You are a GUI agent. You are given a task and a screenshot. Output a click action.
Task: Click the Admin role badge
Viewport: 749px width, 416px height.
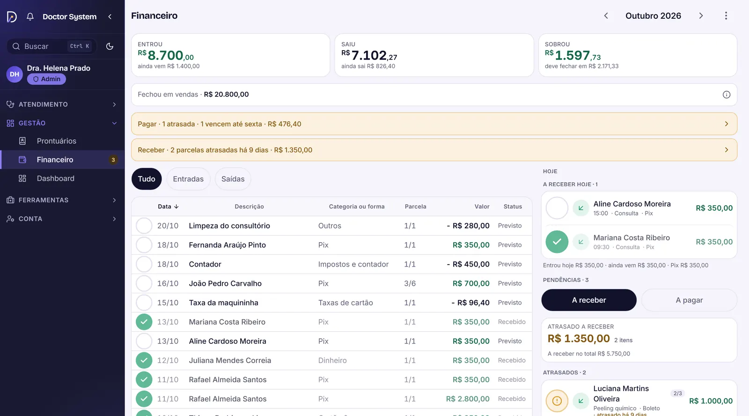tap(46, 79)
